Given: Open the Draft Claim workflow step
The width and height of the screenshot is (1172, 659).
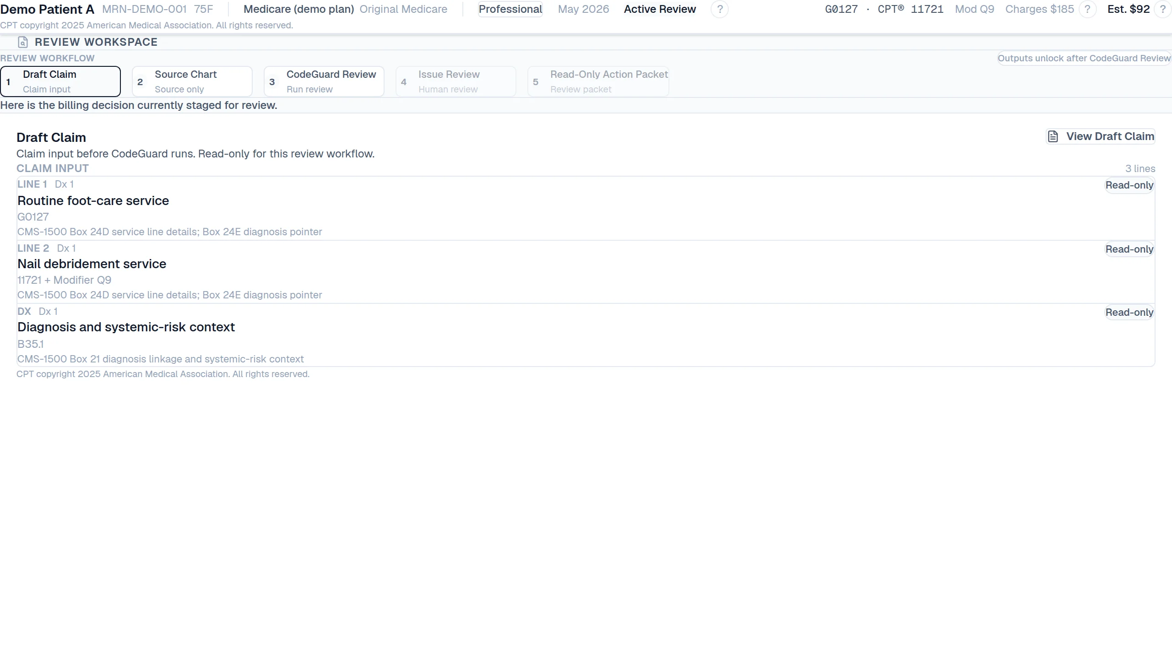Looking at the screenshot, I should pos(60,81).
